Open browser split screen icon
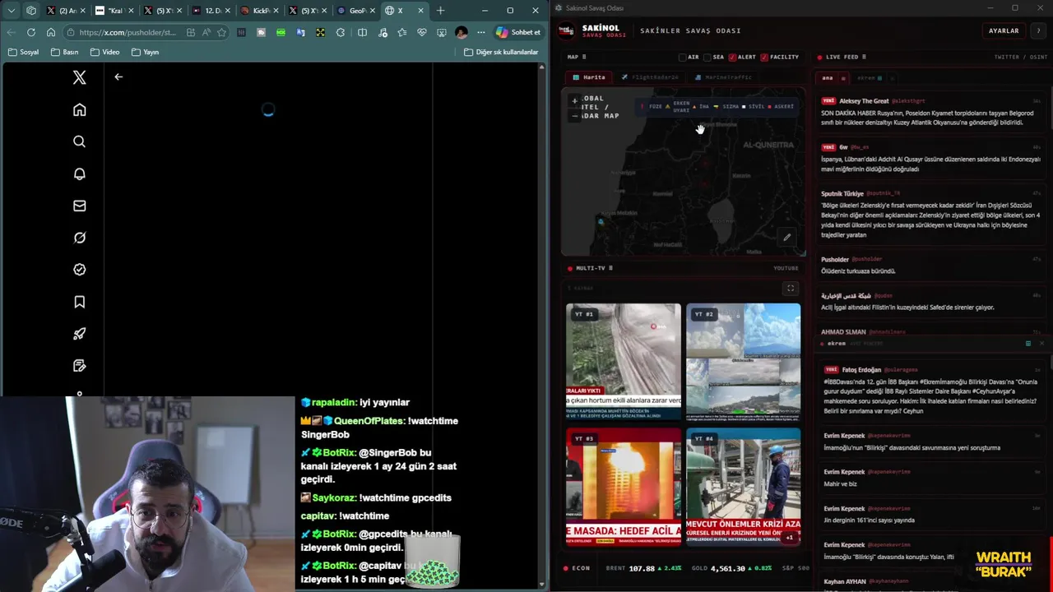Image resolution: width=1053 pixels, height=592 pixels. pyautogui.click(x=362, y=32)
